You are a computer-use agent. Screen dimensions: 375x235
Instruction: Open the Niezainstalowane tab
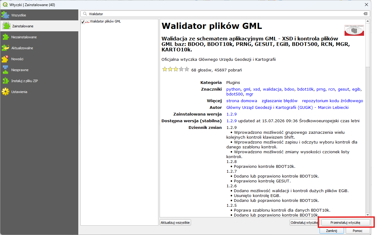click(x=39, y=37)
